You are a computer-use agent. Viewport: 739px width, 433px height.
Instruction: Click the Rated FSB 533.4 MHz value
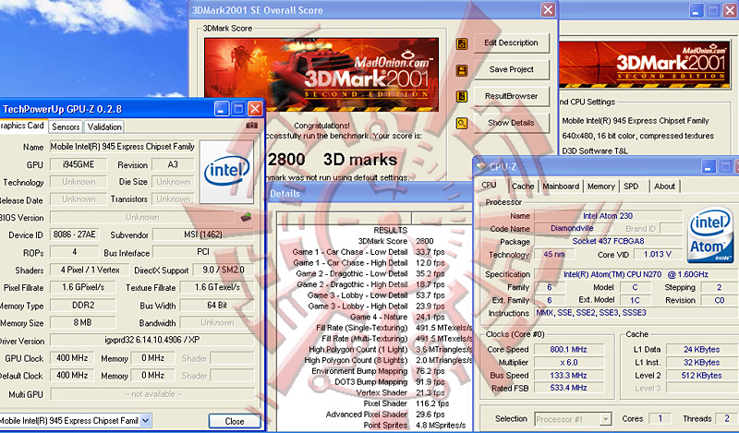coord(568,388)
